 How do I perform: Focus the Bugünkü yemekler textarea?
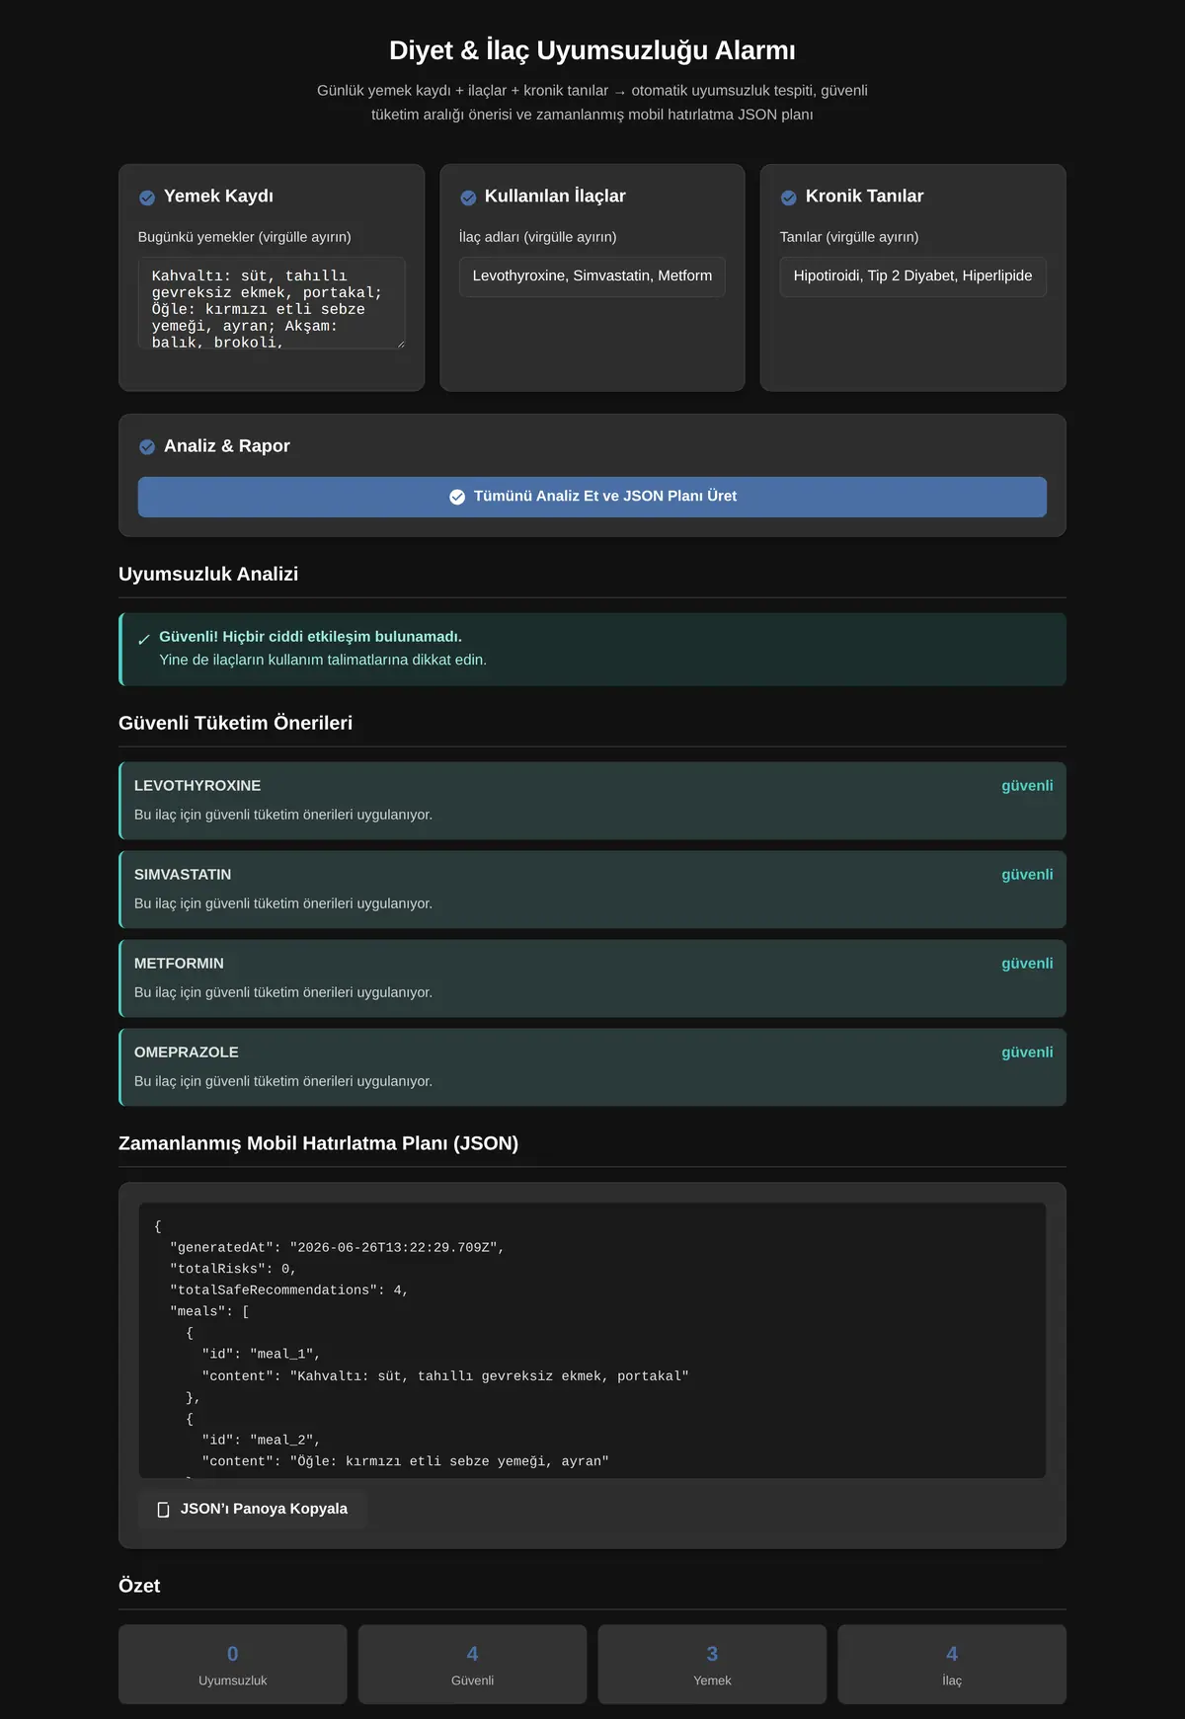click(272, 303)
